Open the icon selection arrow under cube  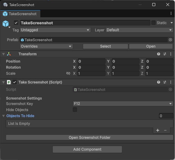9,27
